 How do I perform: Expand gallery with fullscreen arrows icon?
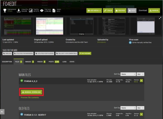(x=160, y=18)
